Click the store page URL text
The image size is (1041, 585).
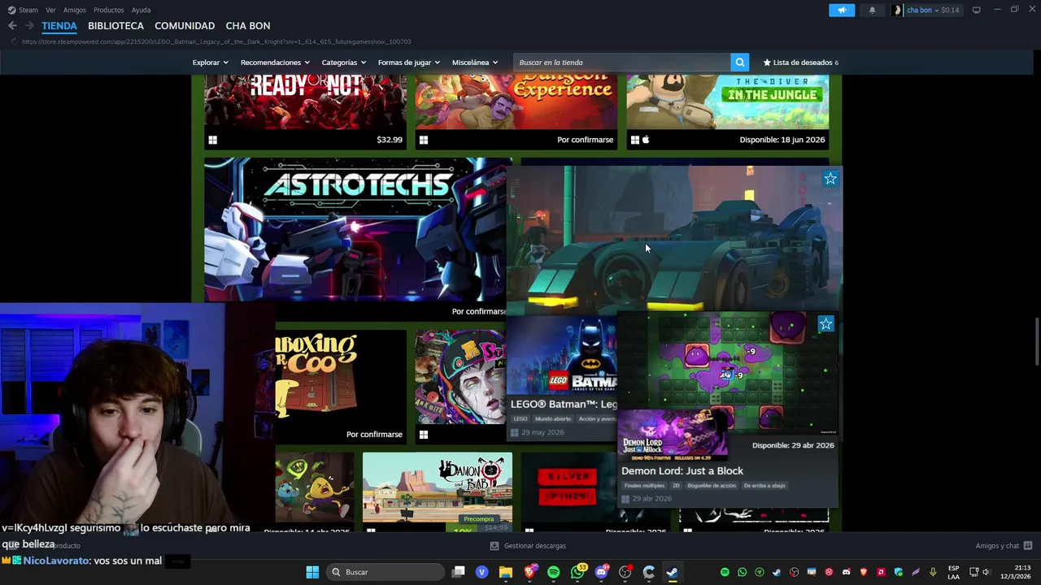216,41
